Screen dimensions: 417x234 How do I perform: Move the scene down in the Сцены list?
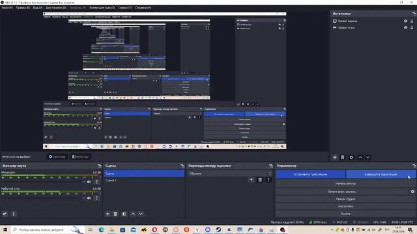141,214
